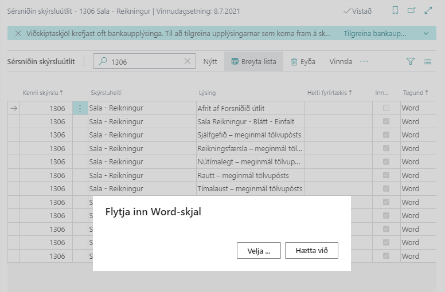Image resolution: width=445 pixels, height=292 pixels.
Task: Show more actions ellipsis menu
Action: tap(364, 61)
